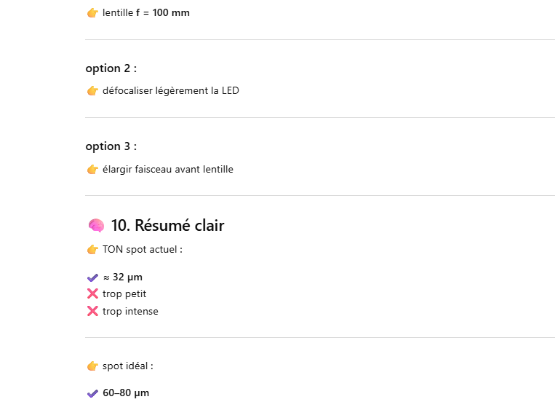Click the bold text "f = 100 mm"
The height and width of the screenshot is (402, 555).
coord(163,13)
